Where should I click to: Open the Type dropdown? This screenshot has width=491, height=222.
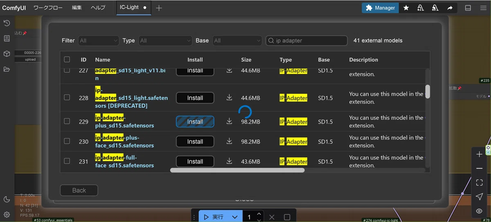point(165,40)
